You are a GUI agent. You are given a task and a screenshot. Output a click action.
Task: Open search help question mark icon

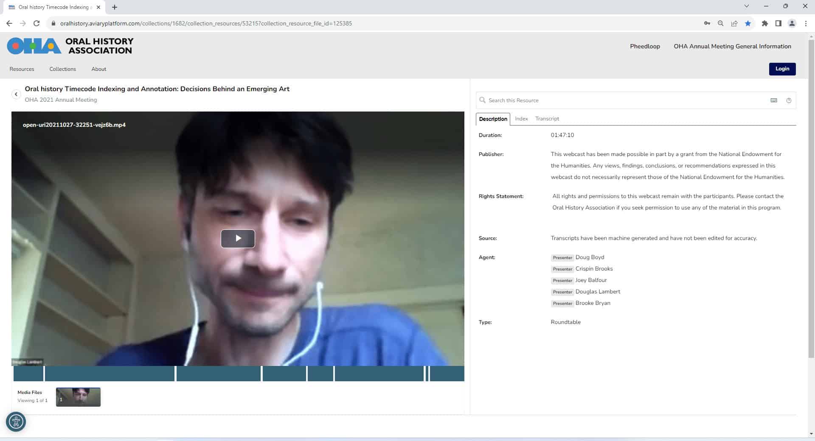(x=789, y=100)
